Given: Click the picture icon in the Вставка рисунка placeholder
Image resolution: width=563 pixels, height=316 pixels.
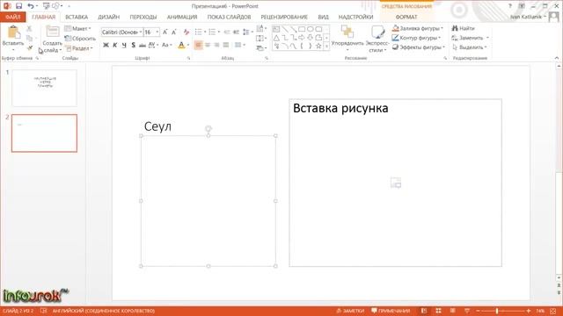Looking at the screenshot, I should tap(396, 183).
